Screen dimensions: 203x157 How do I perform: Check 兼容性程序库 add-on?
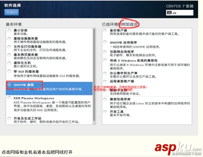[105, 99]
